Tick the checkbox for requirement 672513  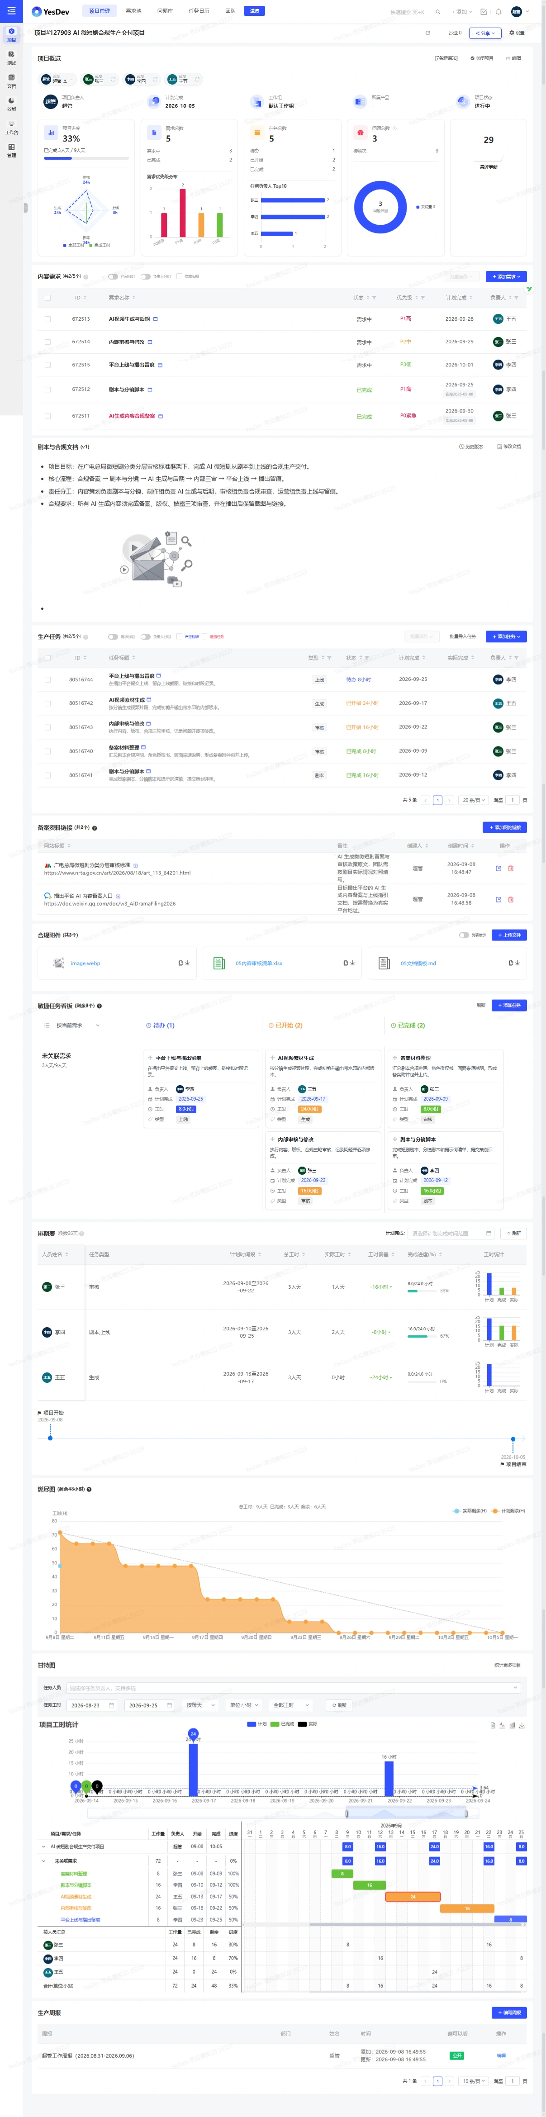click(47, 319)
